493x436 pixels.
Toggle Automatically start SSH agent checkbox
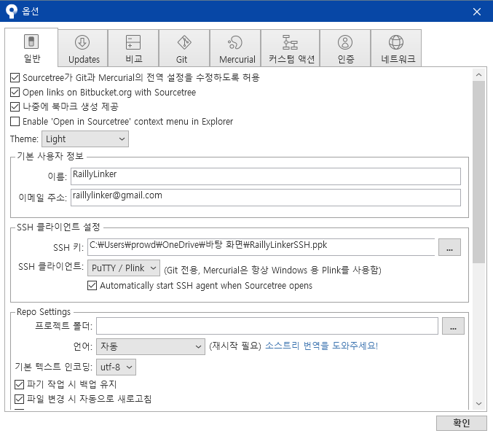[x=92, y=286]
